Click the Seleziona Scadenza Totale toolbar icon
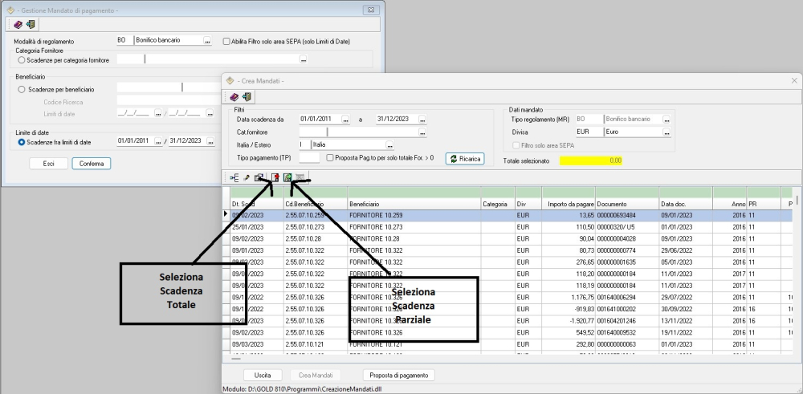 click(275, 178)
